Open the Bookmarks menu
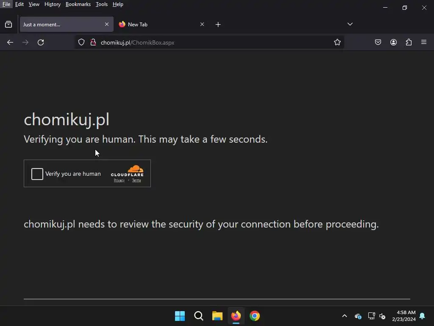This screenshot has height=326, width=434. (x=78, y=4)
